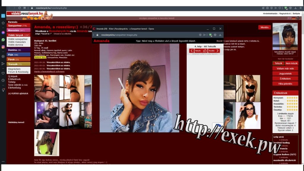The height and width of the screenshot is (171, 304).
Task: Go to the previous image with the left arrow
Action: (x=191, y=51)
